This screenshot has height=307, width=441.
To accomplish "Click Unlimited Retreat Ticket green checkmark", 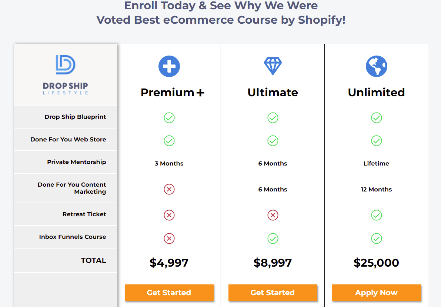I will [376, 215].
